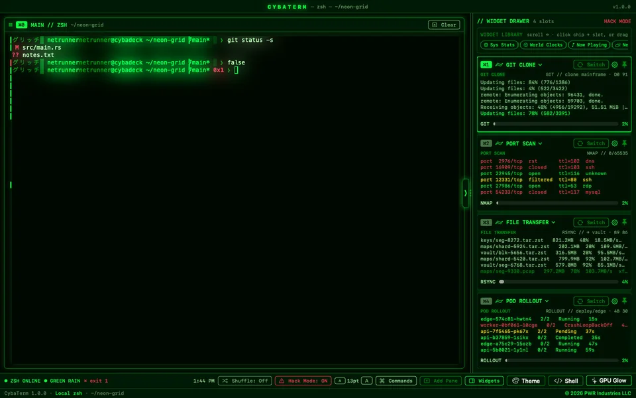Click the 'api-7f5465-pk67x' Pending row

pos(537,332)
